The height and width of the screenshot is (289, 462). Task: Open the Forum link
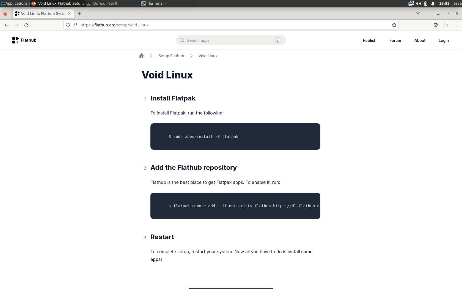coord(395,40)
